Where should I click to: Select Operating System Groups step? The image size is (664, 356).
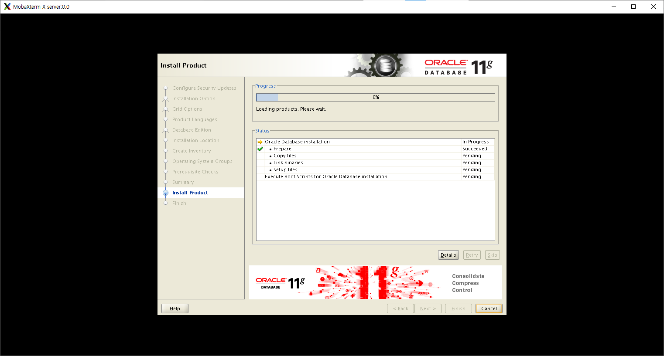pos(202,161)
